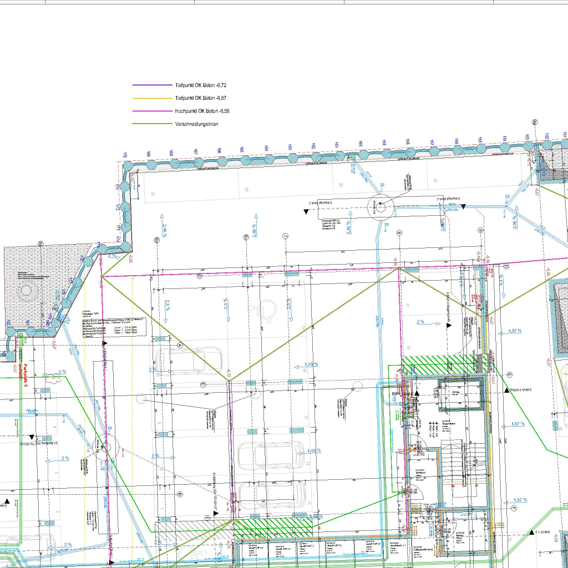The image size is (568, 568).
Task: Click the legend text 'Tiefpunkt OK Beton -6,67'
Action: pos(201,98)
